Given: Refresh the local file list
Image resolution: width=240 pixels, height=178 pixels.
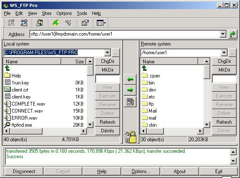Looking at the screenshot, I should point(108,122).
